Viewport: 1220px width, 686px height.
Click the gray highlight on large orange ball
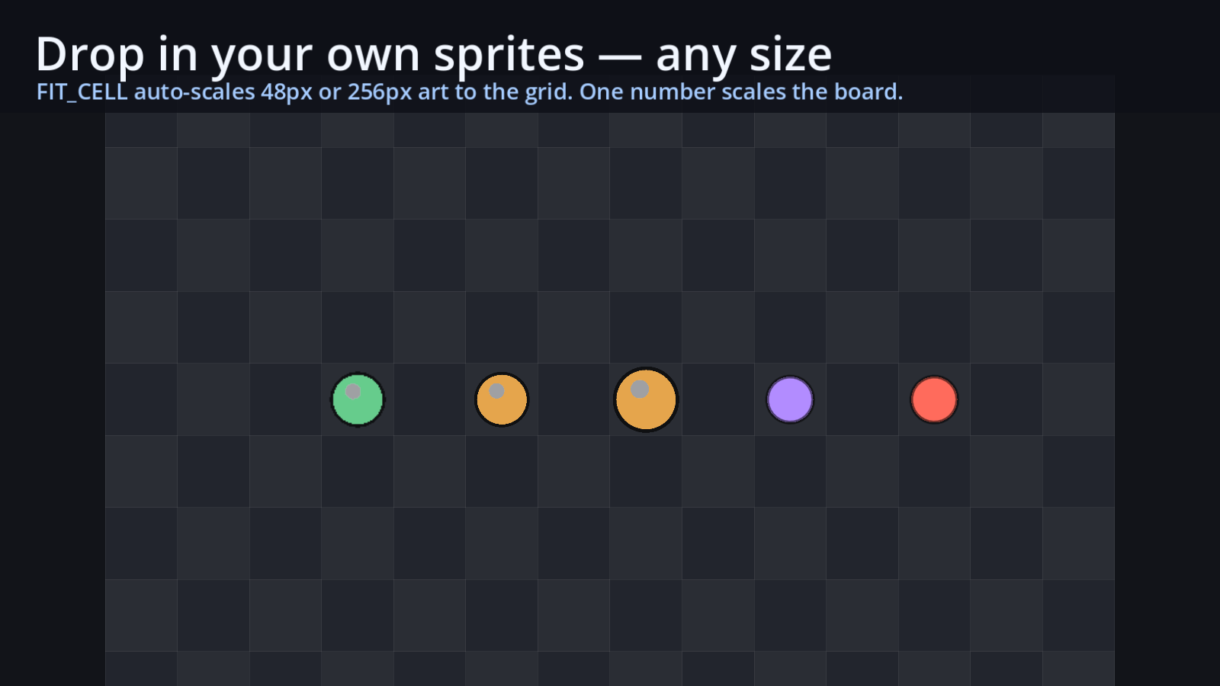pyautogui.click(x=640, y=389)
